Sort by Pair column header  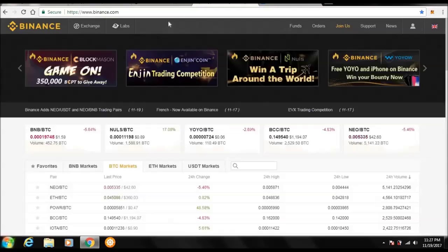pos(53,177)
